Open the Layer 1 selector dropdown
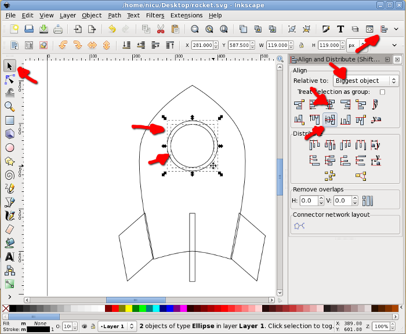Viewport: 406px width, 334px height. (117, 326)
